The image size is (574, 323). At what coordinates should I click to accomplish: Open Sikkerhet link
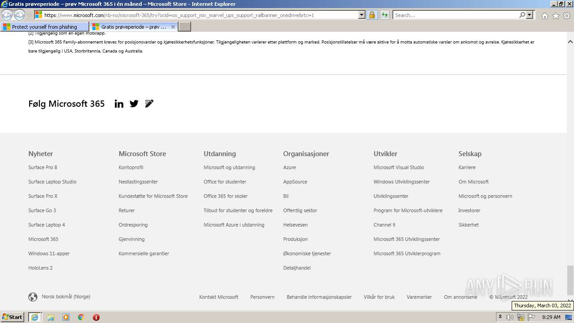tap(468, 225)
